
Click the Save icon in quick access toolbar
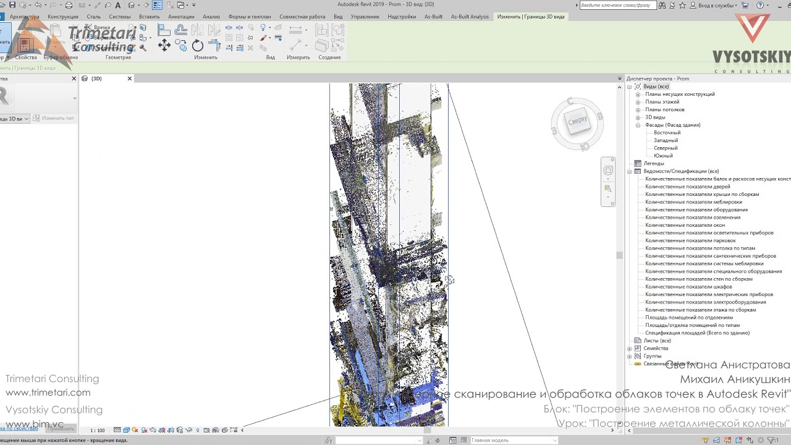tap(12, 5)
